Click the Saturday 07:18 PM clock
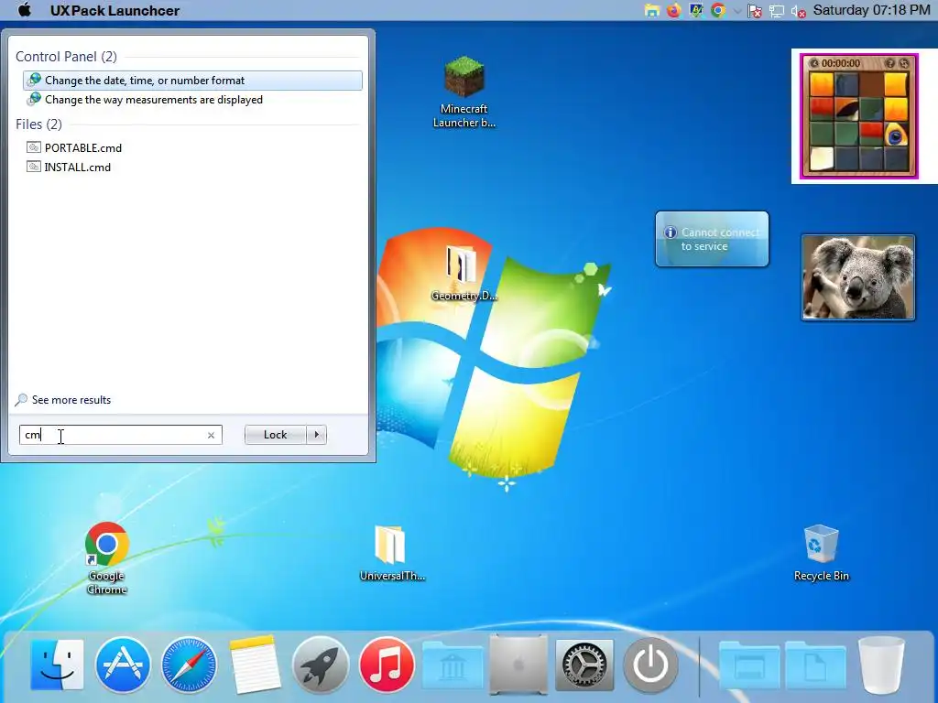The height and width of the screenshot is (703, 938). click(x=872, y=10)
